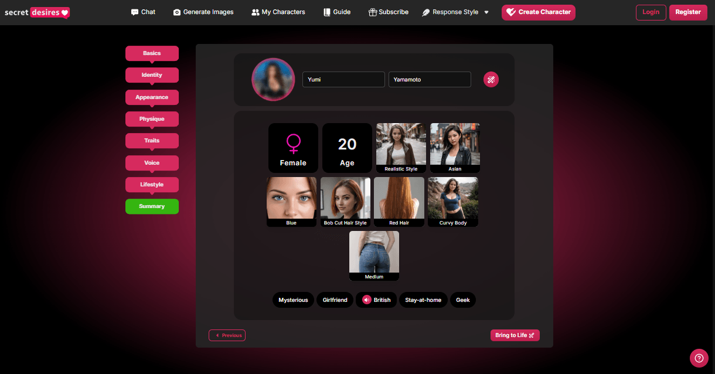Click the secret desires logo
Screen dimensions: 715x374
pos(37,12)
